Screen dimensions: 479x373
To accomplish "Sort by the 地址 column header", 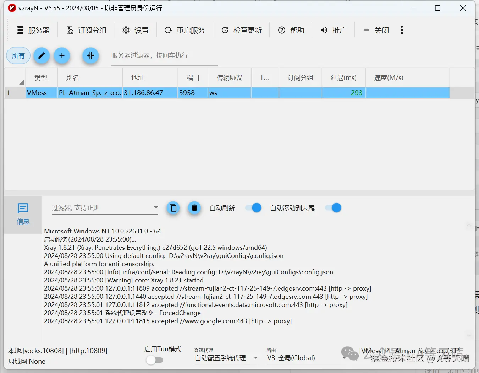I will tap(150, 77).
